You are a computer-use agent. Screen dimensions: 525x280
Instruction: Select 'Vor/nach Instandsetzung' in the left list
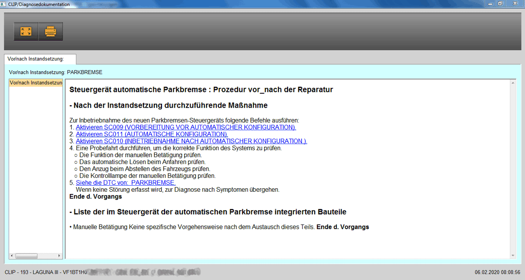(x=36, y=83)
